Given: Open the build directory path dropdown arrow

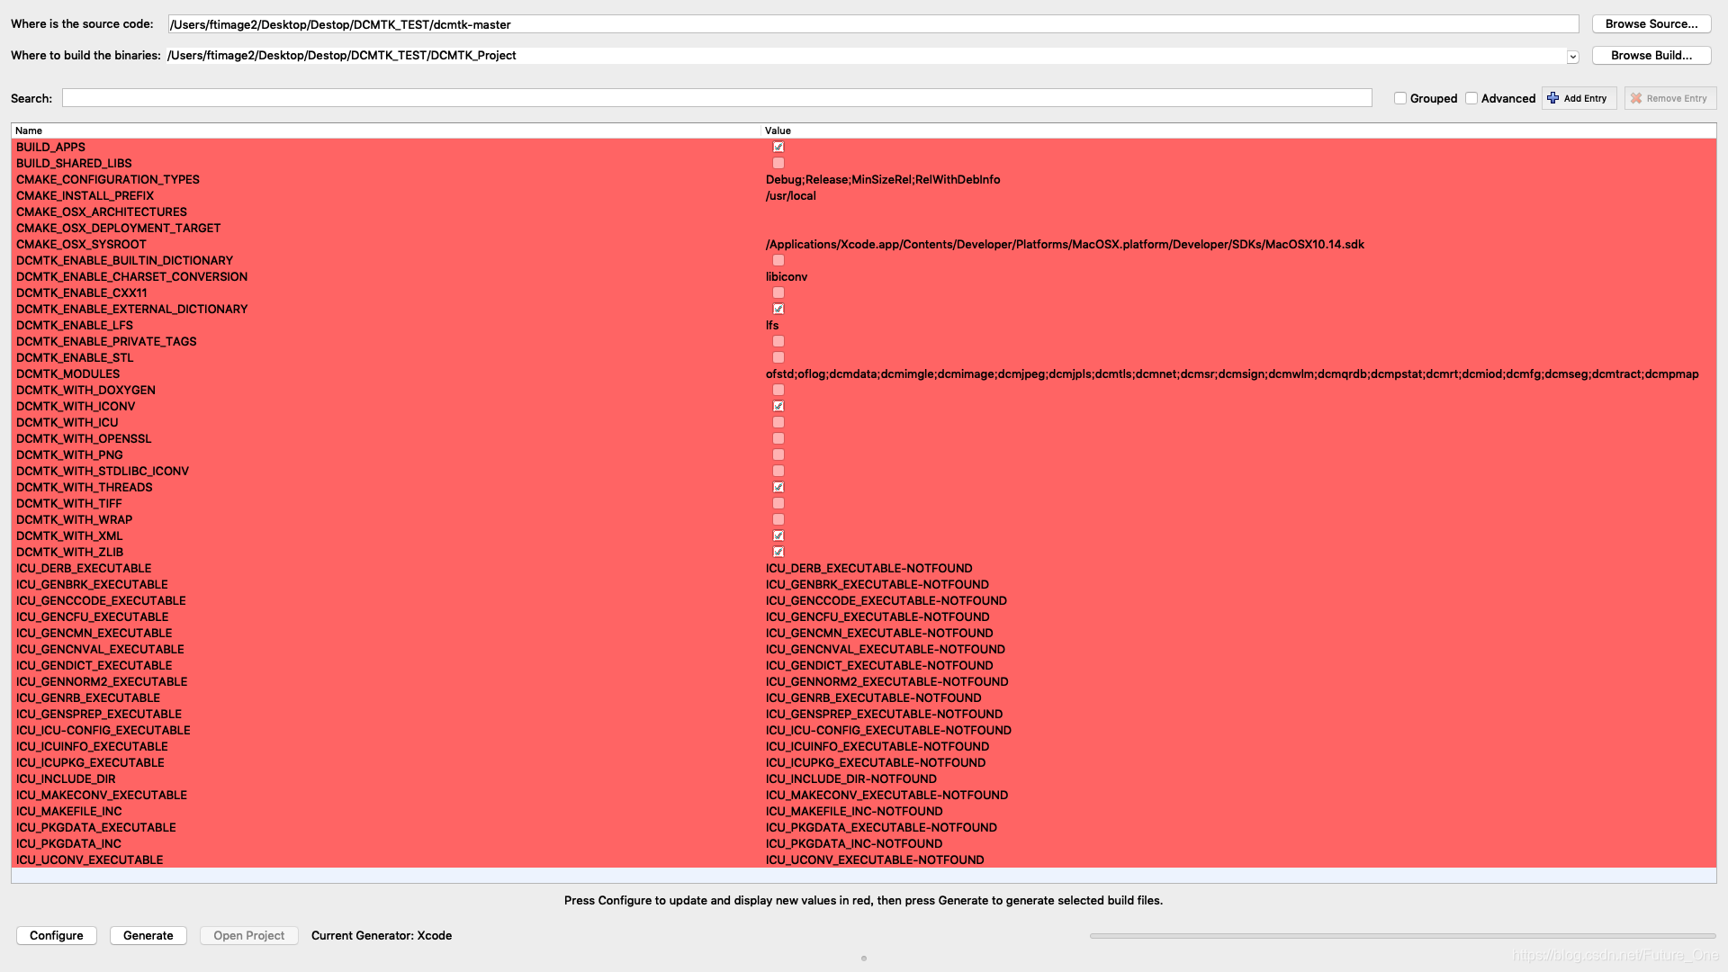Looking at the screenshot, I should click(1572, 57).
